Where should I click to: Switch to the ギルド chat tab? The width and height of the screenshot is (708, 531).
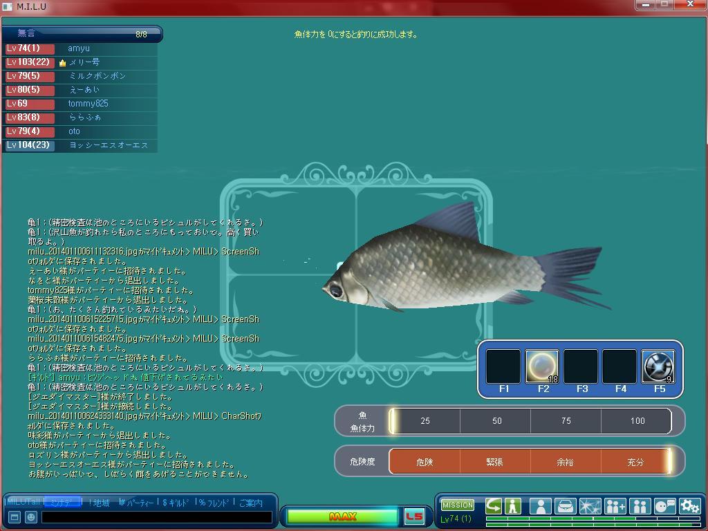(176, 503)
